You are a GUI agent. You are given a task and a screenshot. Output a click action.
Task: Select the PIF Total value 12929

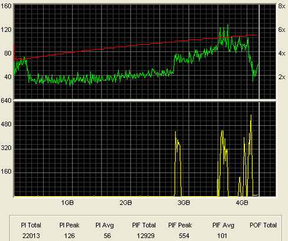[x=146, y=236]
